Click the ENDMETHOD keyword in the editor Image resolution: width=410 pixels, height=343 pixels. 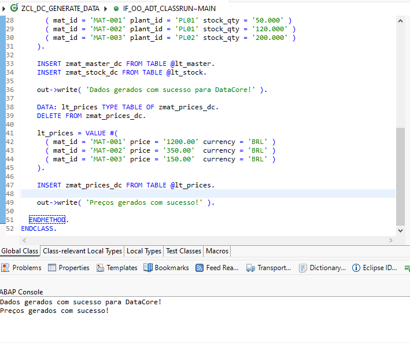pos(47,220)
